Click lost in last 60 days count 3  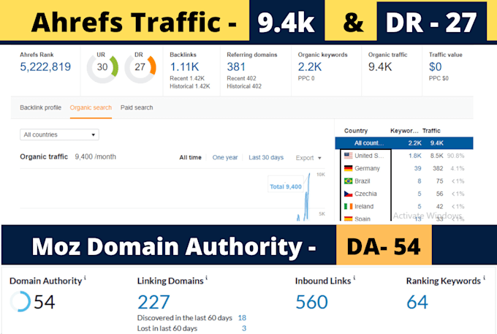click(x=244, y=328)
